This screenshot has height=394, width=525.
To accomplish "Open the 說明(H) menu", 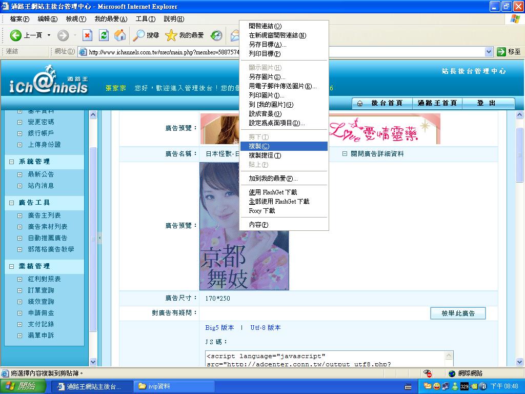I will coord(174,19).
